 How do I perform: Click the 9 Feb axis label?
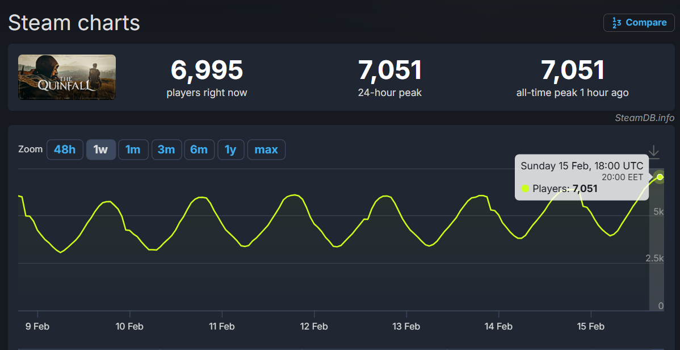pyautogui.click(x=37, y=326)
